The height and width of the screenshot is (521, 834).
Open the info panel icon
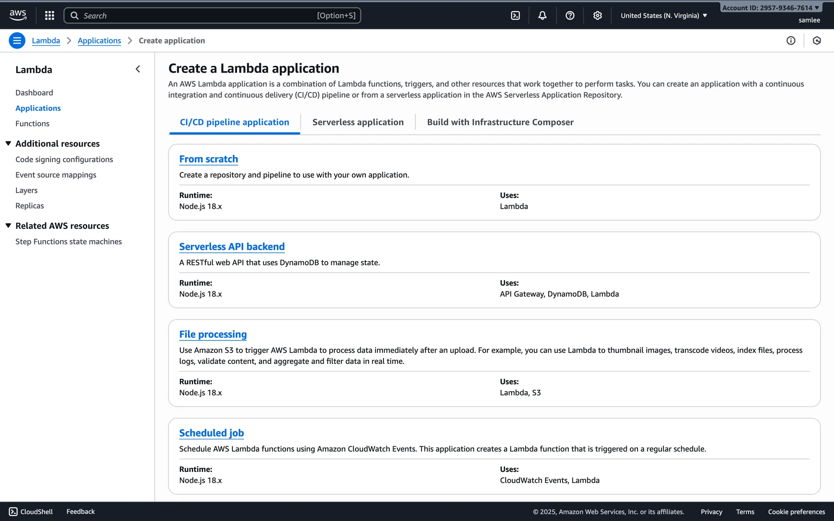791,41
